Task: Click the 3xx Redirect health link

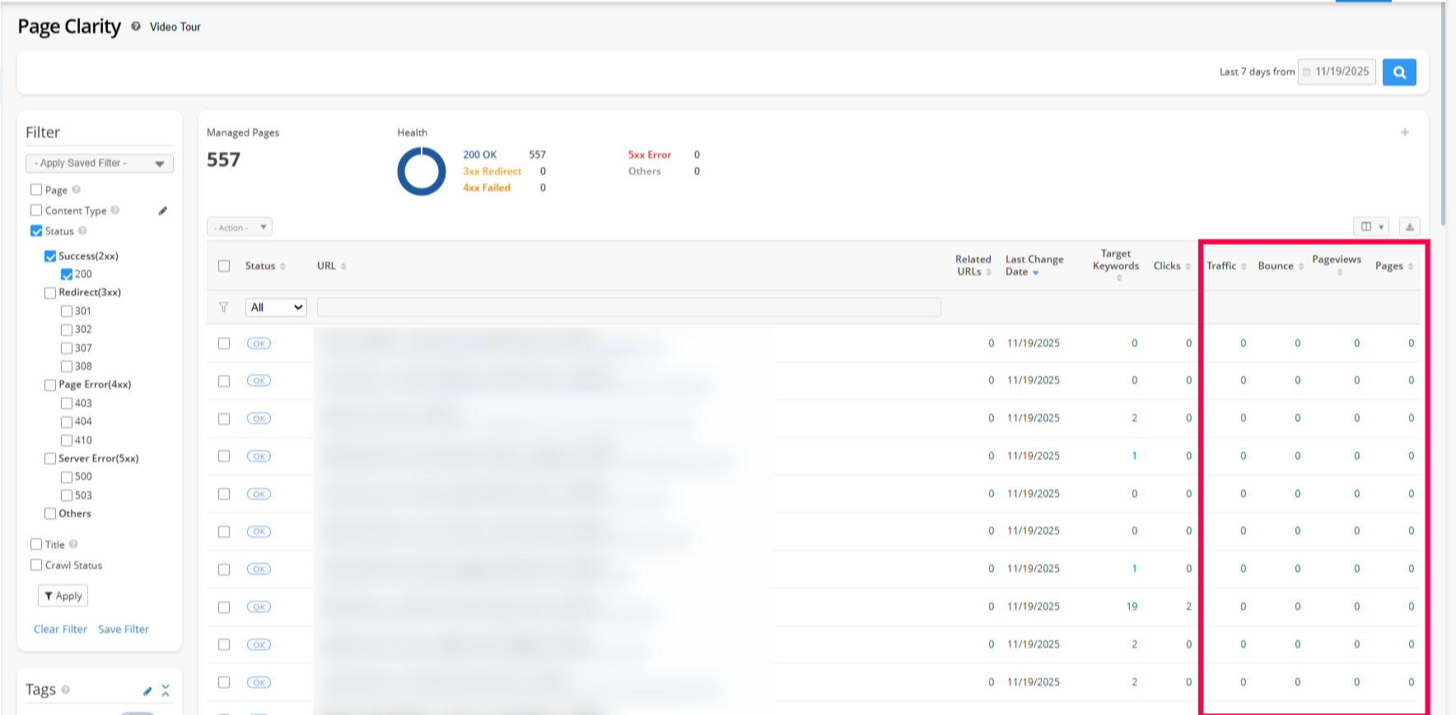Action: point(492,171)
